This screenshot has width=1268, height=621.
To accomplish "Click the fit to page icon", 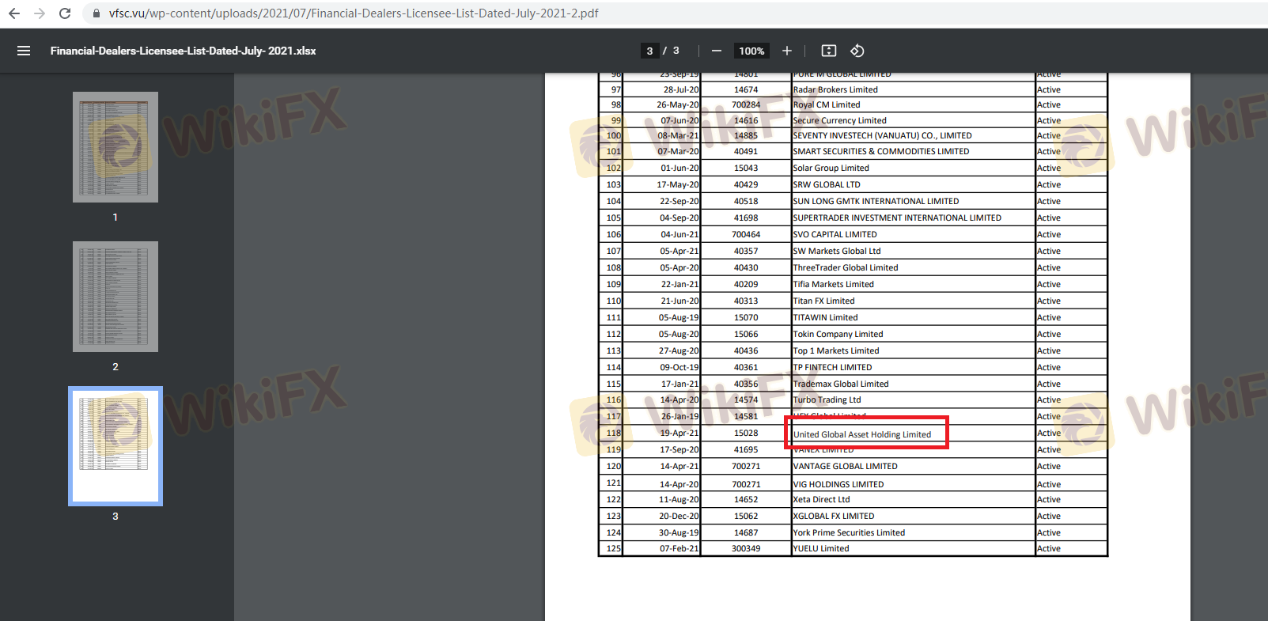I will coord(828,51).
